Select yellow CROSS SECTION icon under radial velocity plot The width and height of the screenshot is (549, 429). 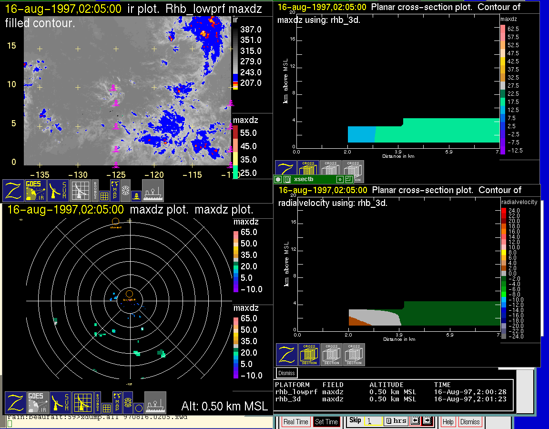[x=309, y=355]
